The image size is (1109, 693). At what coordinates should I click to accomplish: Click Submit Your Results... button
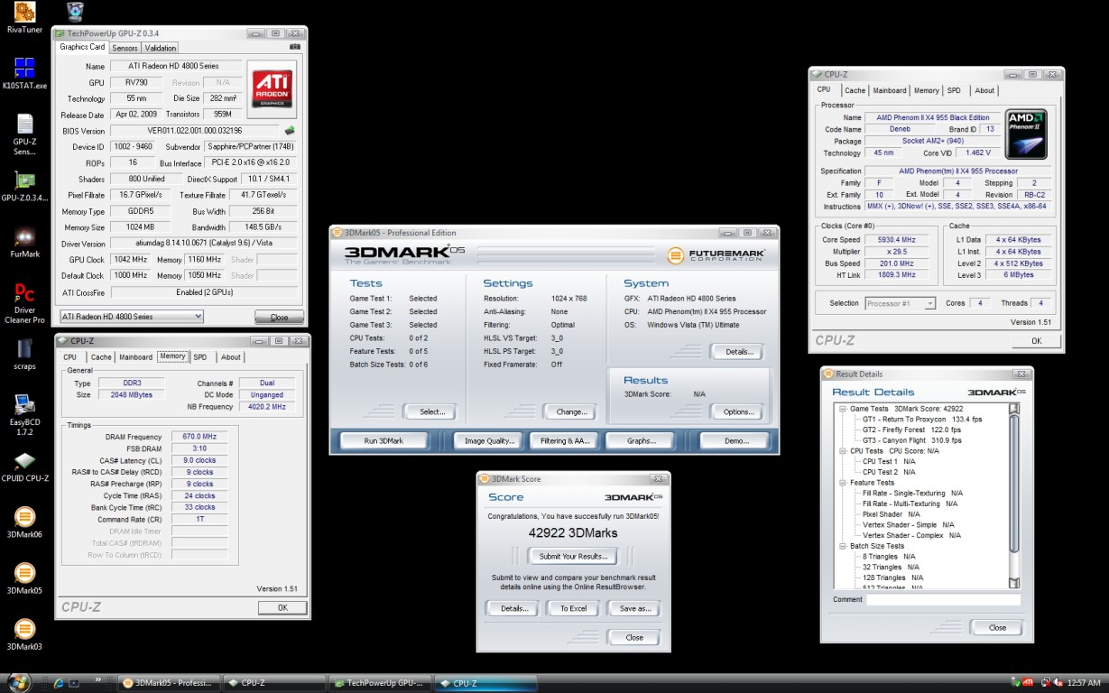tap(574, 556)
